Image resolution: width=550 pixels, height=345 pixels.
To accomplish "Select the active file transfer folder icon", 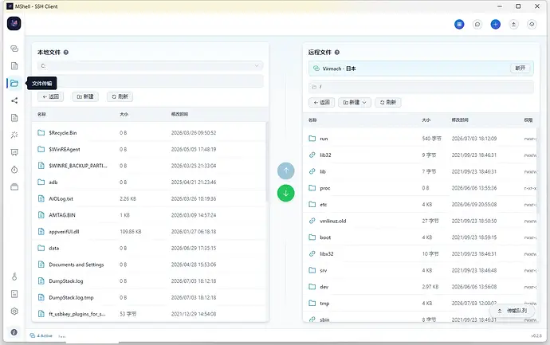I will pos(14,83).
